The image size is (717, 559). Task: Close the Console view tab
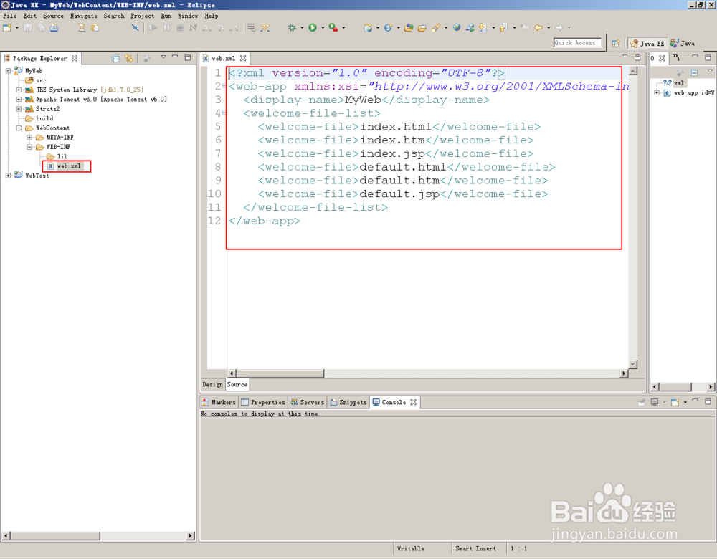pos(414,402)
